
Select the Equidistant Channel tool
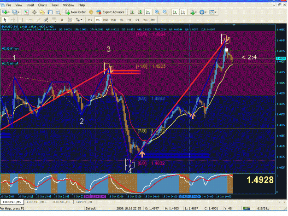tap(46, 20)
